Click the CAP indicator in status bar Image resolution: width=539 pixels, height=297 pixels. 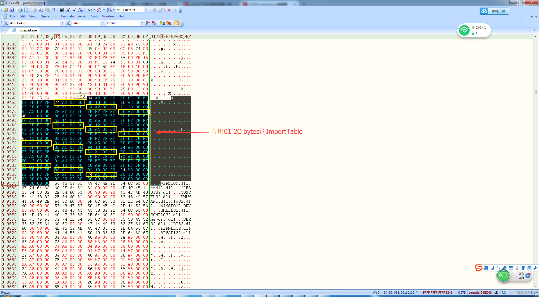[x=527, y=293]
